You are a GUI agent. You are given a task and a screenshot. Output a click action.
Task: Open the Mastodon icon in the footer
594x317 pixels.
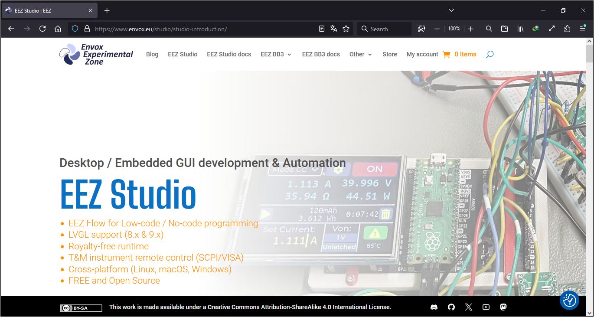point(503,307)
